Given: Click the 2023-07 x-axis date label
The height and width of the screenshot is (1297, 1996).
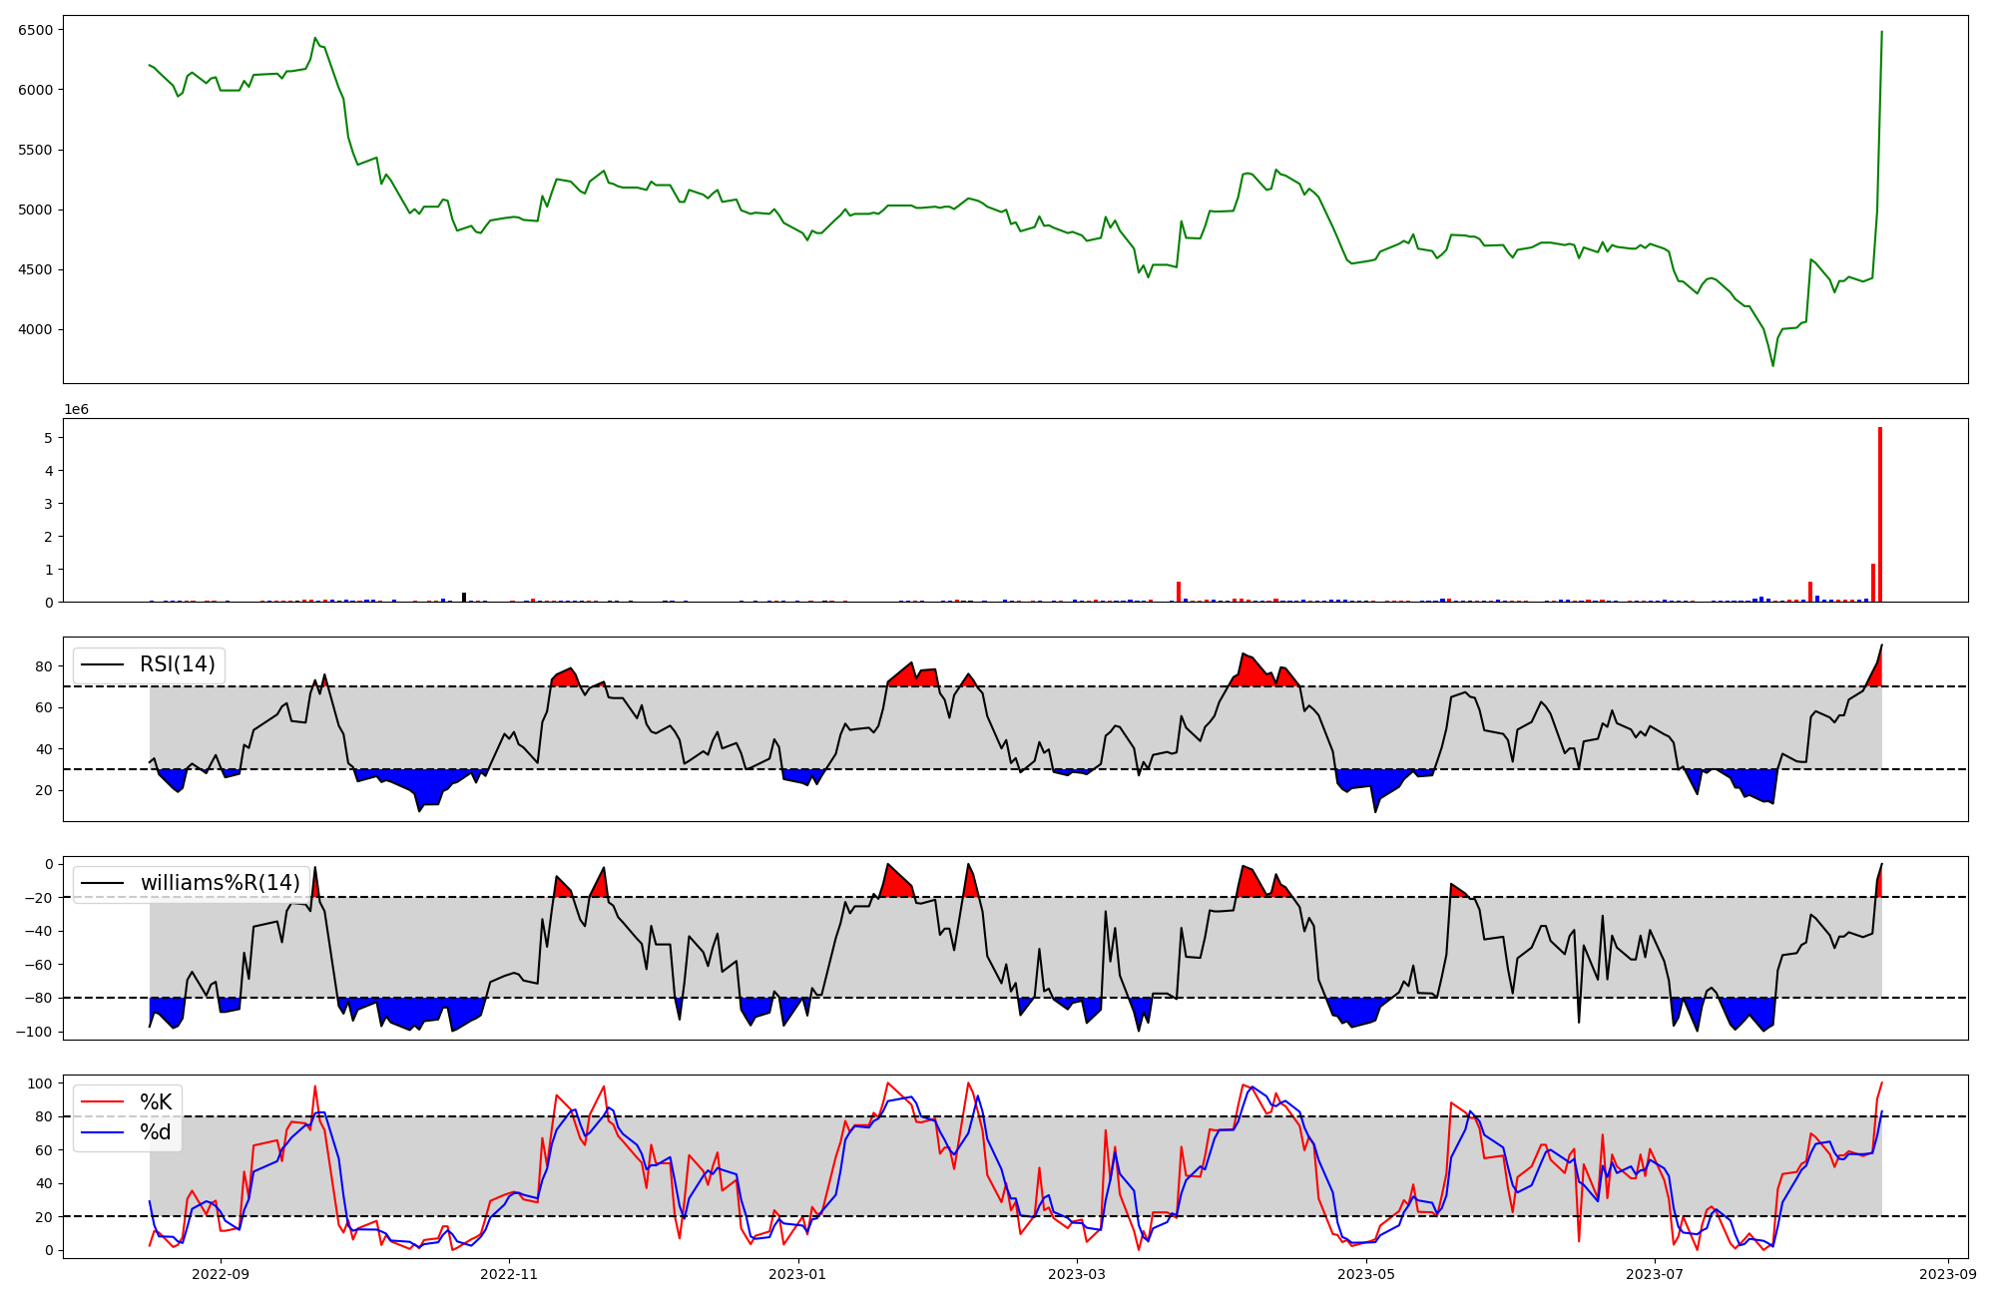Looking at the screenshot, I should (1655, 1274).
